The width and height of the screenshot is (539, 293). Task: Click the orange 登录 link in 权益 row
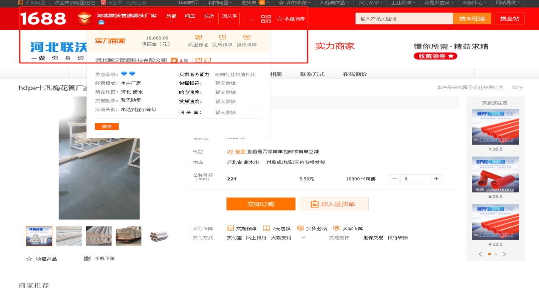240,151
